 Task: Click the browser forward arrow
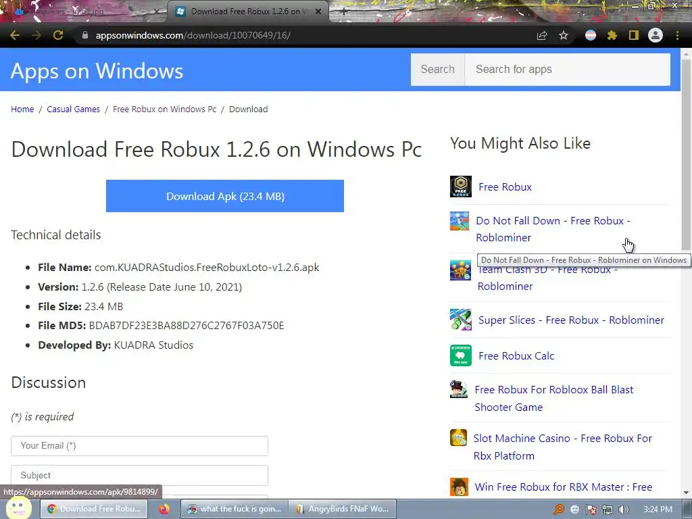(36, 35)
